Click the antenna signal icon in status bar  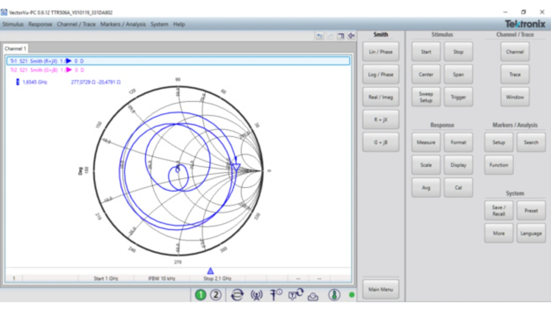[x=257, y=295]
